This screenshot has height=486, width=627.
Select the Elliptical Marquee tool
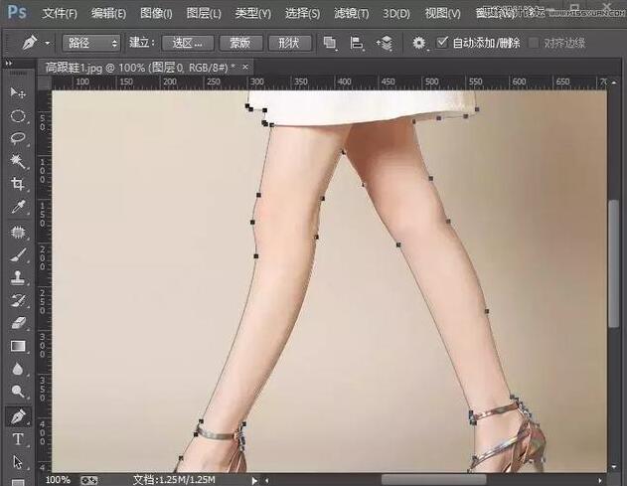(18, 116)
